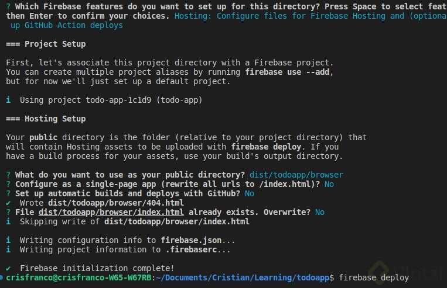Click the typed "firebase deploy" command
This screenshot has height=288, width=447.
[x=374, y=278]
